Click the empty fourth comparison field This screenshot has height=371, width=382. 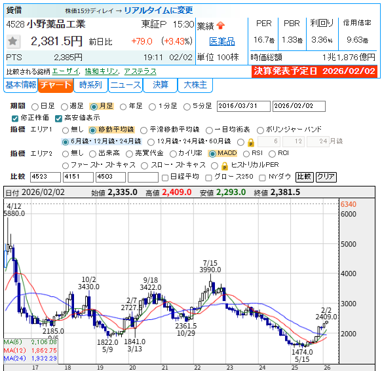tap(143, 177)
